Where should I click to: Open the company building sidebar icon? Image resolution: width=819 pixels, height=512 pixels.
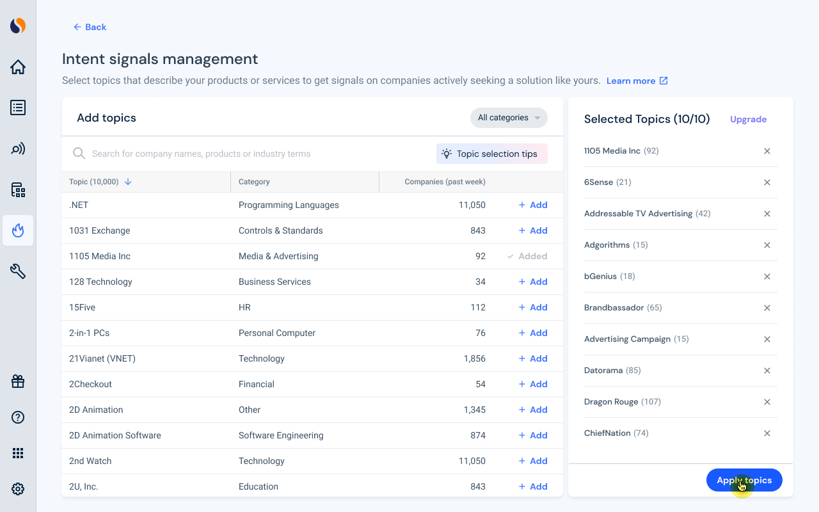tap(18, 189)
